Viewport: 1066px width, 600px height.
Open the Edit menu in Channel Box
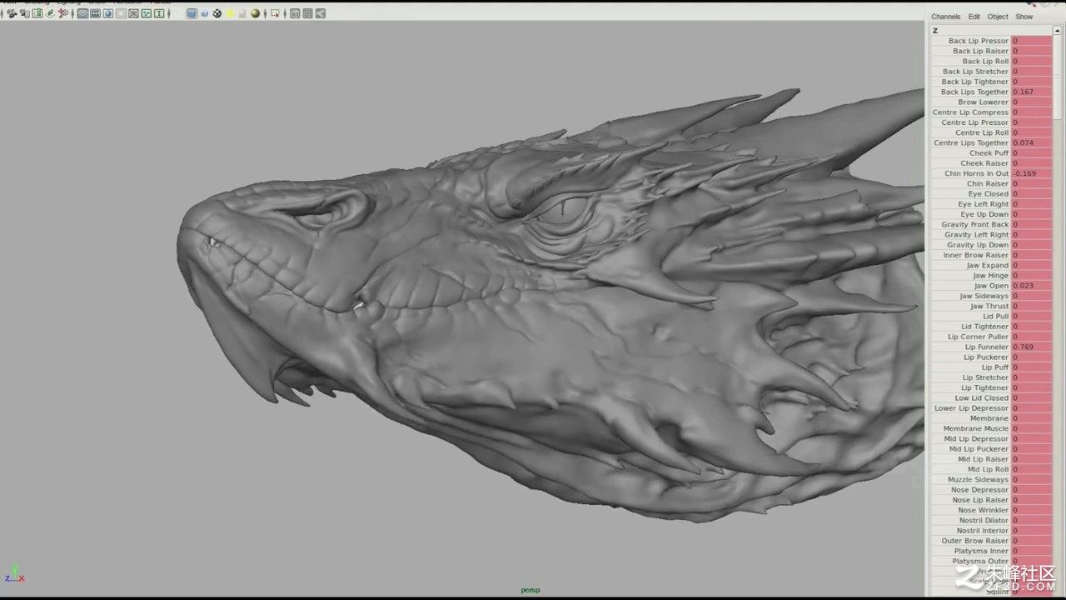point(974,17)
